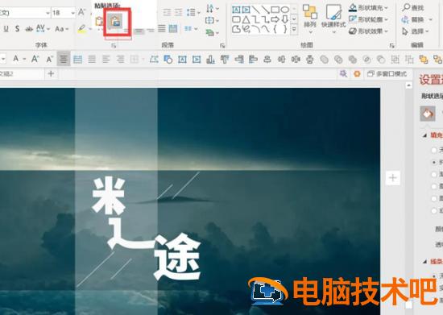Open the font size 18 dropdown

pos(72,13)
